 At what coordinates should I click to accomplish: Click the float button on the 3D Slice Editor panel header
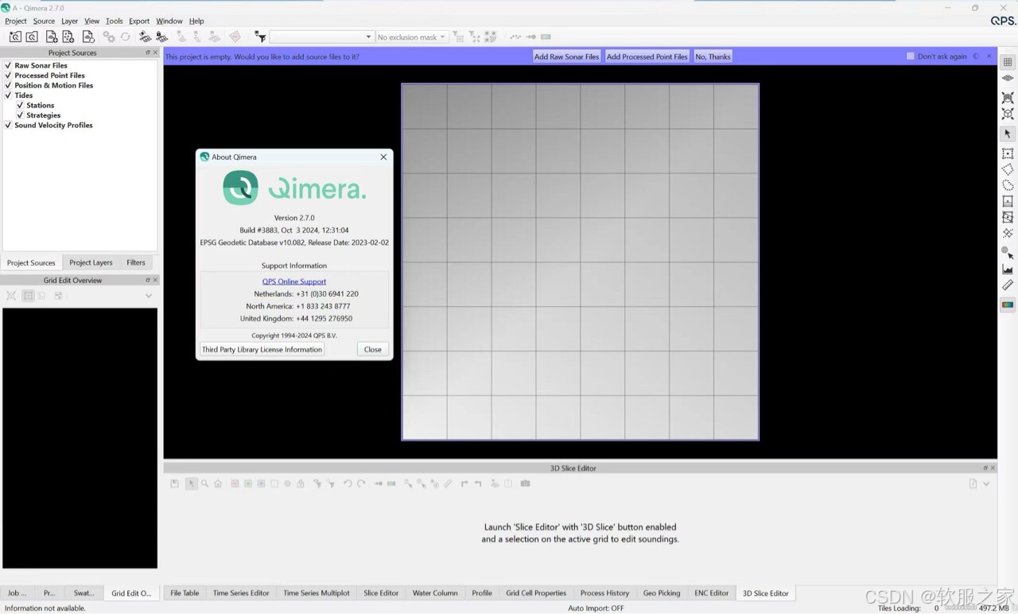pos(985,468)
